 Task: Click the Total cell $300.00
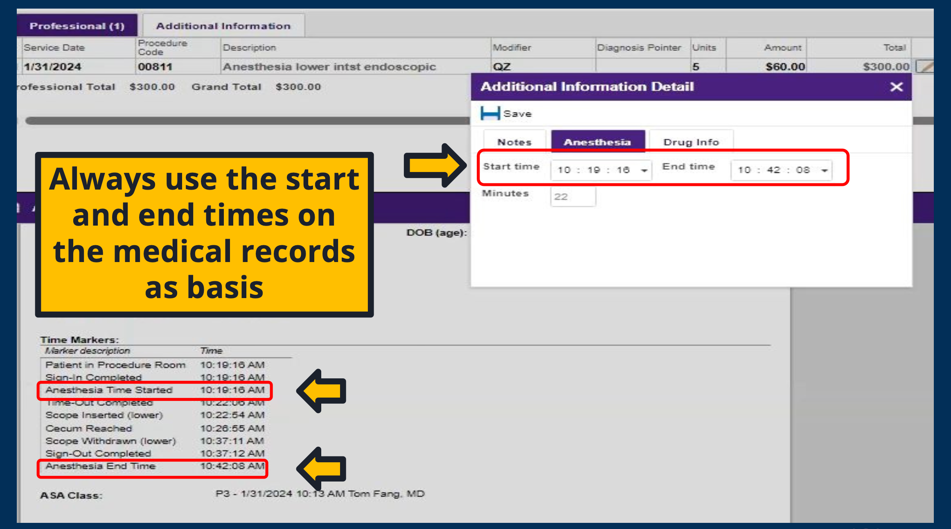pyautogui.click(x=886, y=67)
